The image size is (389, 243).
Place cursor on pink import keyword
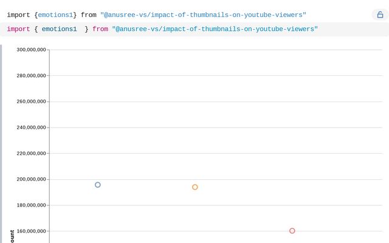point(18,29)
